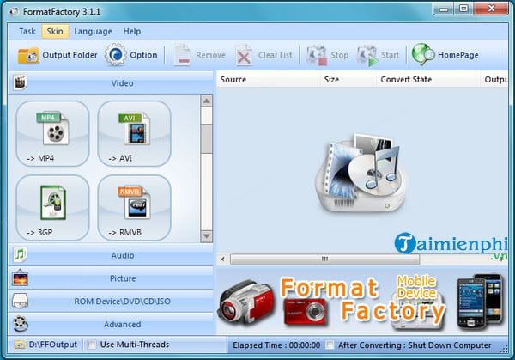Screen dimensions: 515x360
Task: Click the Clear List red X icon
Action: click(x=244, y=55)
